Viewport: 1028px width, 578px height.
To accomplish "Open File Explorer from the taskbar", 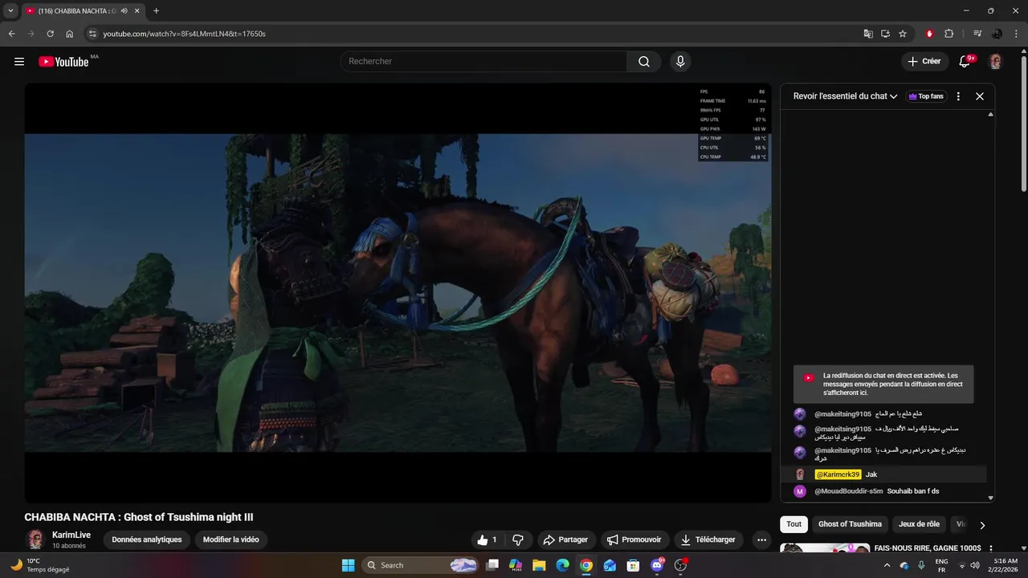I will click(x=539, y=565).
